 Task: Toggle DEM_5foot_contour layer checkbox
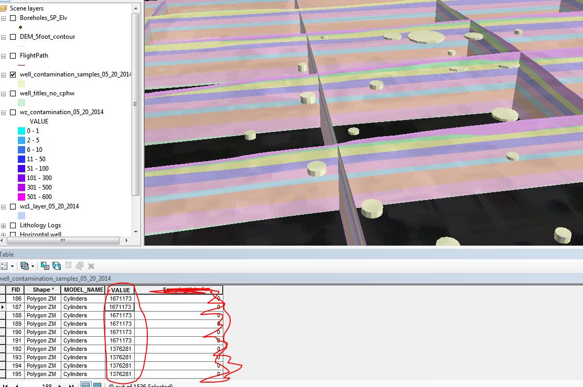click(13, 37)
